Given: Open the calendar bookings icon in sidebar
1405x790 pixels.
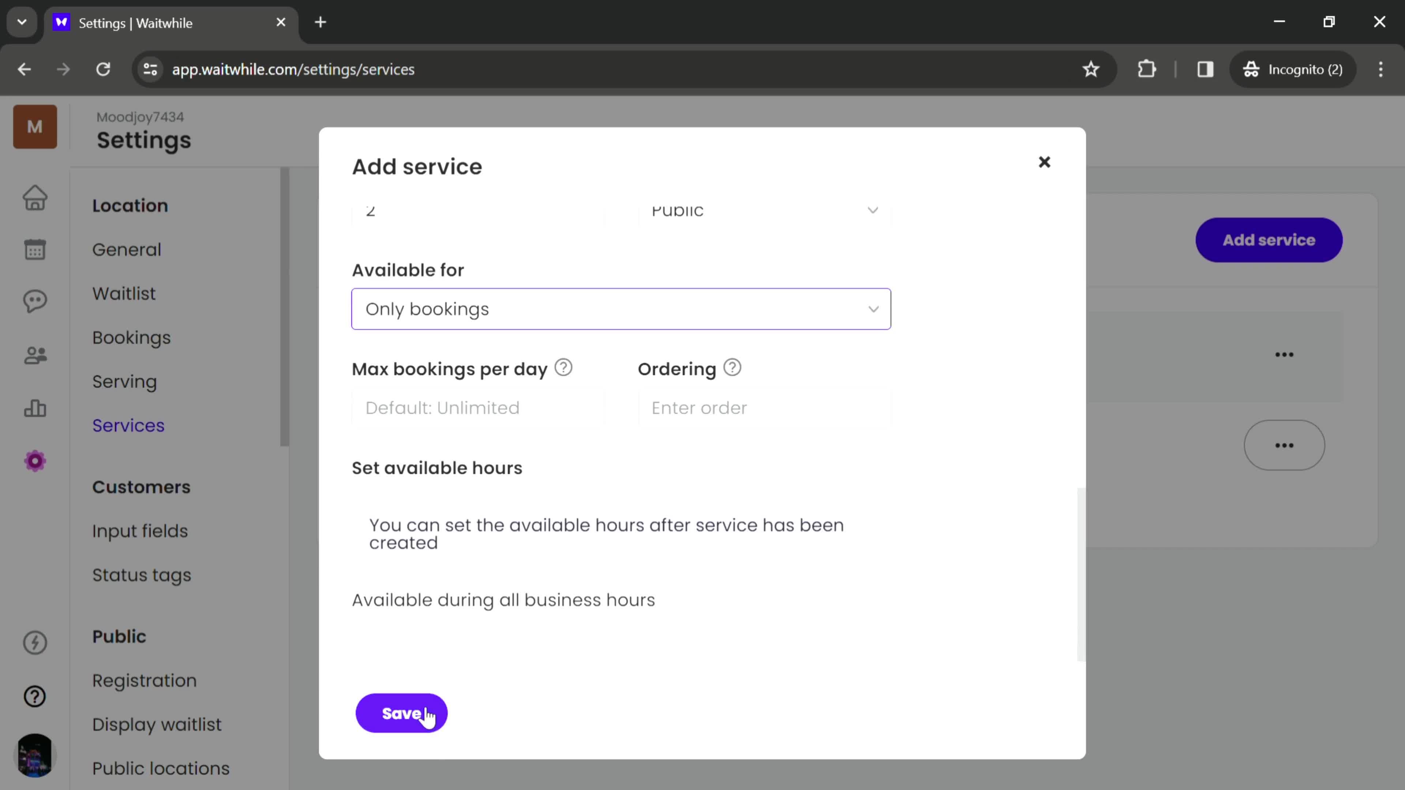Looking at the screenshot, I should coord(35,249).
